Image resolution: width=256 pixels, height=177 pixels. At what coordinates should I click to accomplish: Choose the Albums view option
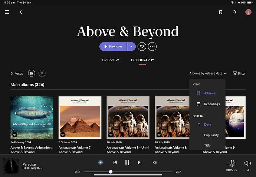207,93
